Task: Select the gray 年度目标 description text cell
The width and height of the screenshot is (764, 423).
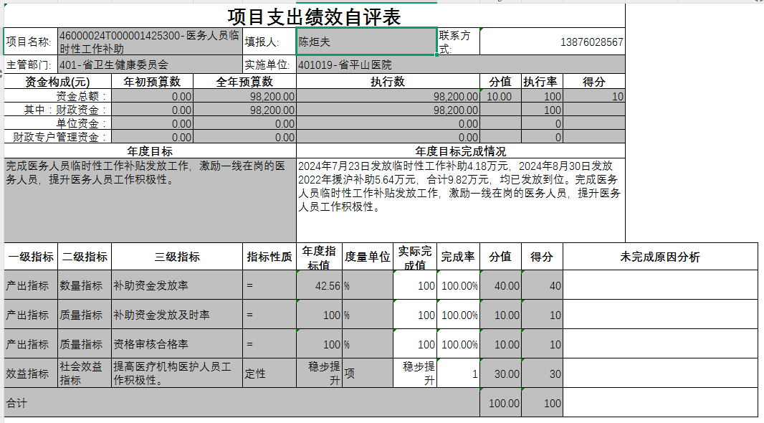Action: (149, 199)
